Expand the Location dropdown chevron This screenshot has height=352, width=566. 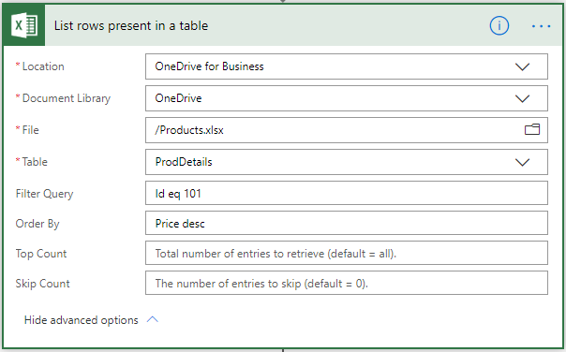522,66
